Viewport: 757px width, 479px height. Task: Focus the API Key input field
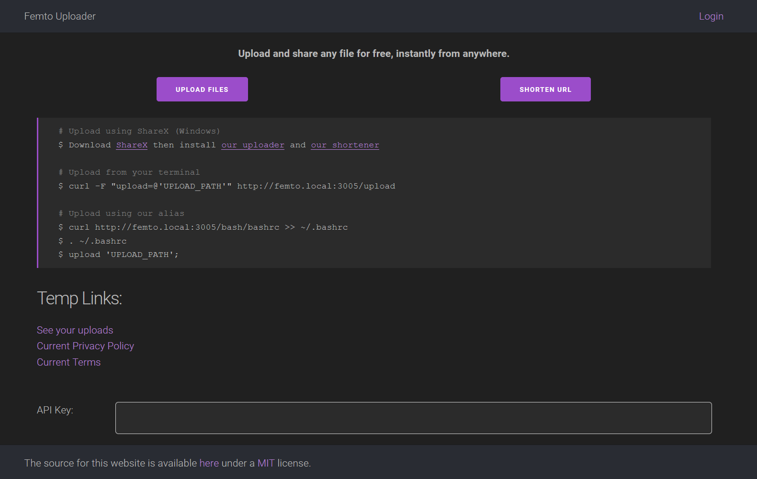tap(414, 418)
